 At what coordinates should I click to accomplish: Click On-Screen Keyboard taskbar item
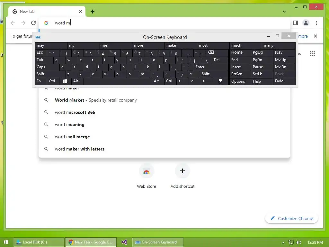[157, 242]
